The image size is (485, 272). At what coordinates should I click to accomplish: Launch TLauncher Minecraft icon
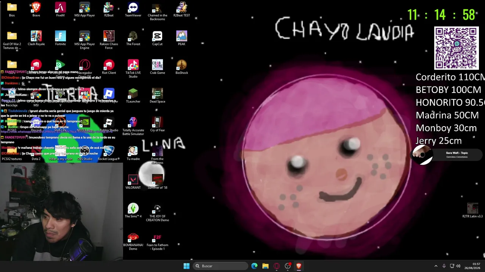point(133,96)
